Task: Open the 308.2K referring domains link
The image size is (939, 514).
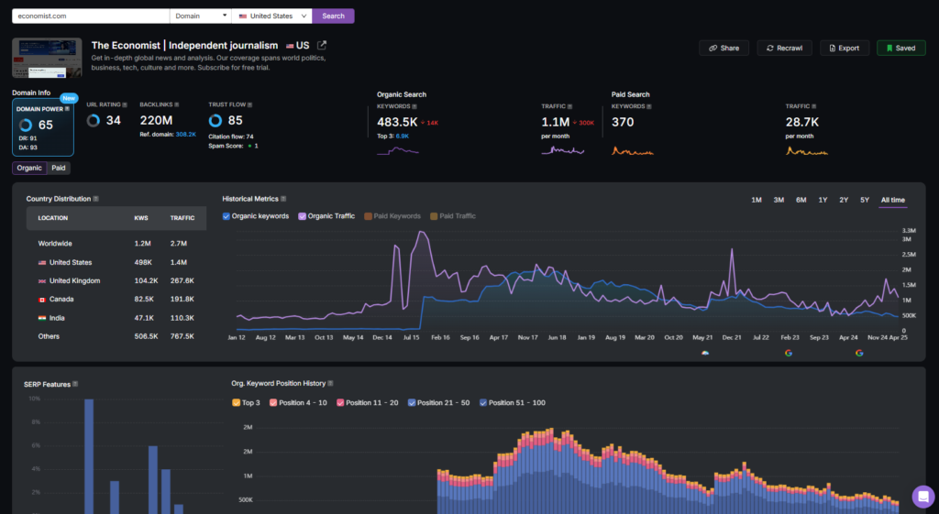Action: coord(185,135)
